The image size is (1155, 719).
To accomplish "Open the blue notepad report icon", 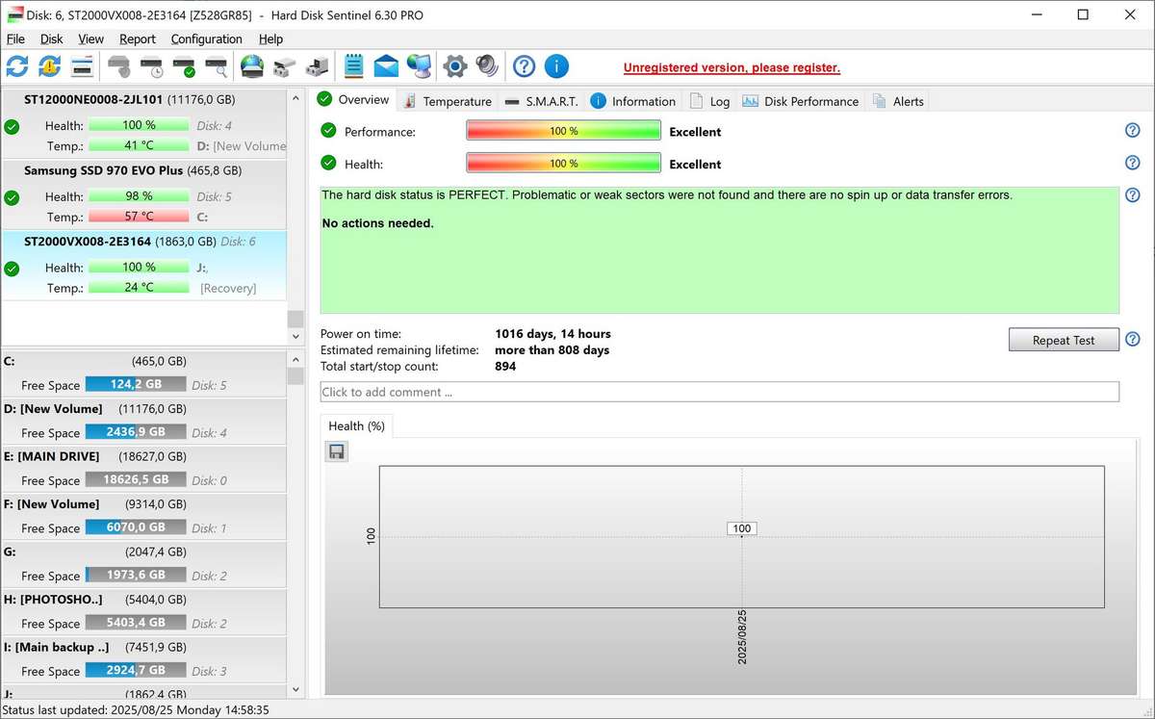I will click(x=353, y=66).
